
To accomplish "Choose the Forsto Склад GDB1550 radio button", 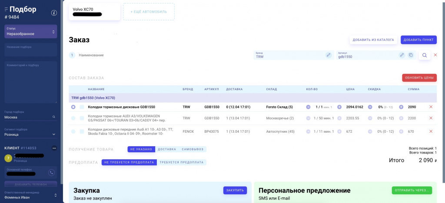I will 73,107.
